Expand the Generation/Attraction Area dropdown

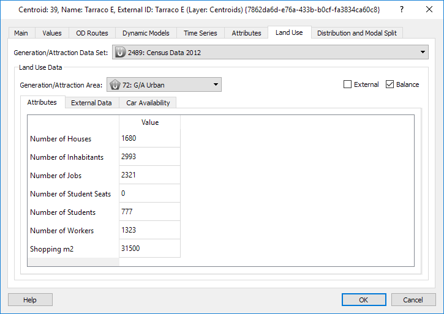point(164,84)
